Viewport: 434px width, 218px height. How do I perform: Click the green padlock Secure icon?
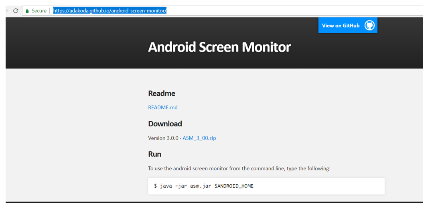27,11
